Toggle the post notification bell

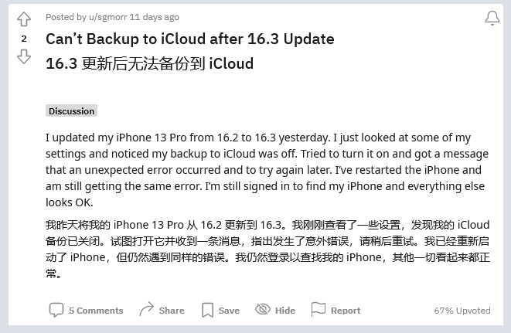click(x=492, y=18)
